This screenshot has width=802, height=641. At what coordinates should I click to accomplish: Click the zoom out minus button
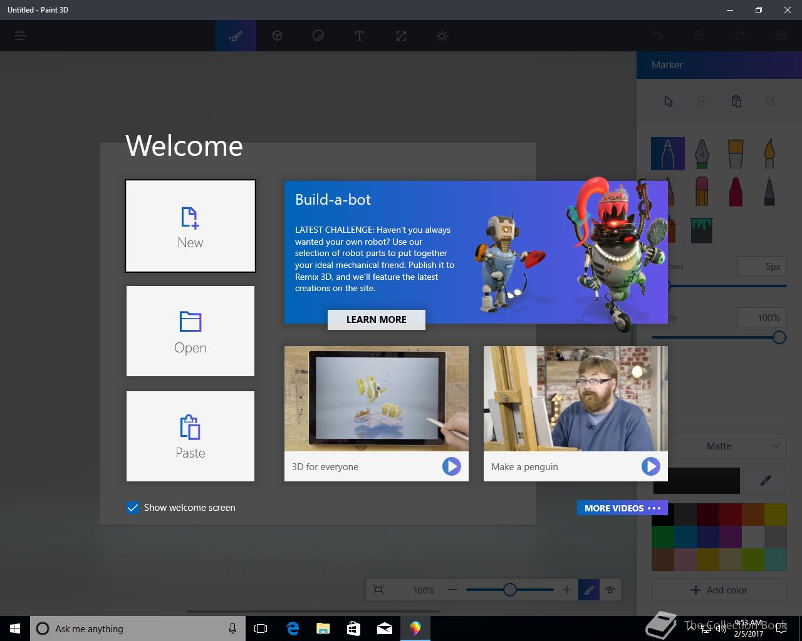(452, 590)
